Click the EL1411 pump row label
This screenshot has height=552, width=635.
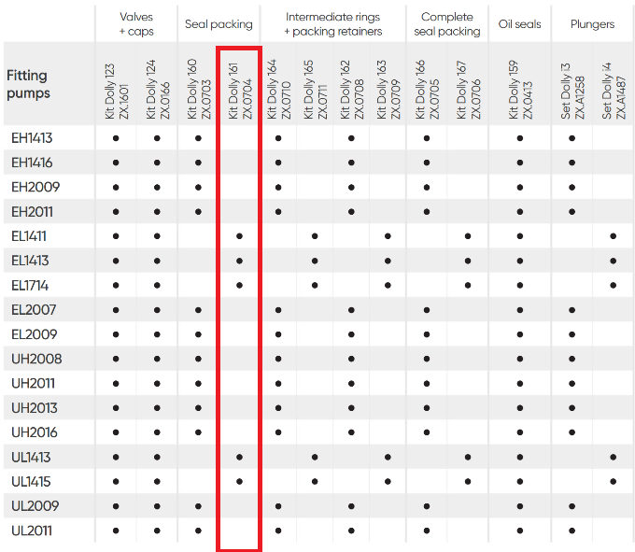pyautogui.click(x=29, y=236)
